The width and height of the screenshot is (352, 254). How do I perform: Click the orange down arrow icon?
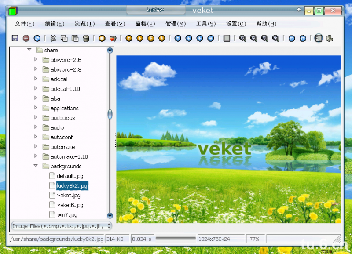tap(140, 38)
